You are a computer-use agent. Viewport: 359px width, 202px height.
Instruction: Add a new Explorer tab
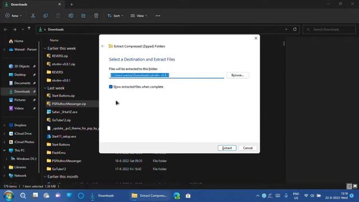click(x=71, y=4)
